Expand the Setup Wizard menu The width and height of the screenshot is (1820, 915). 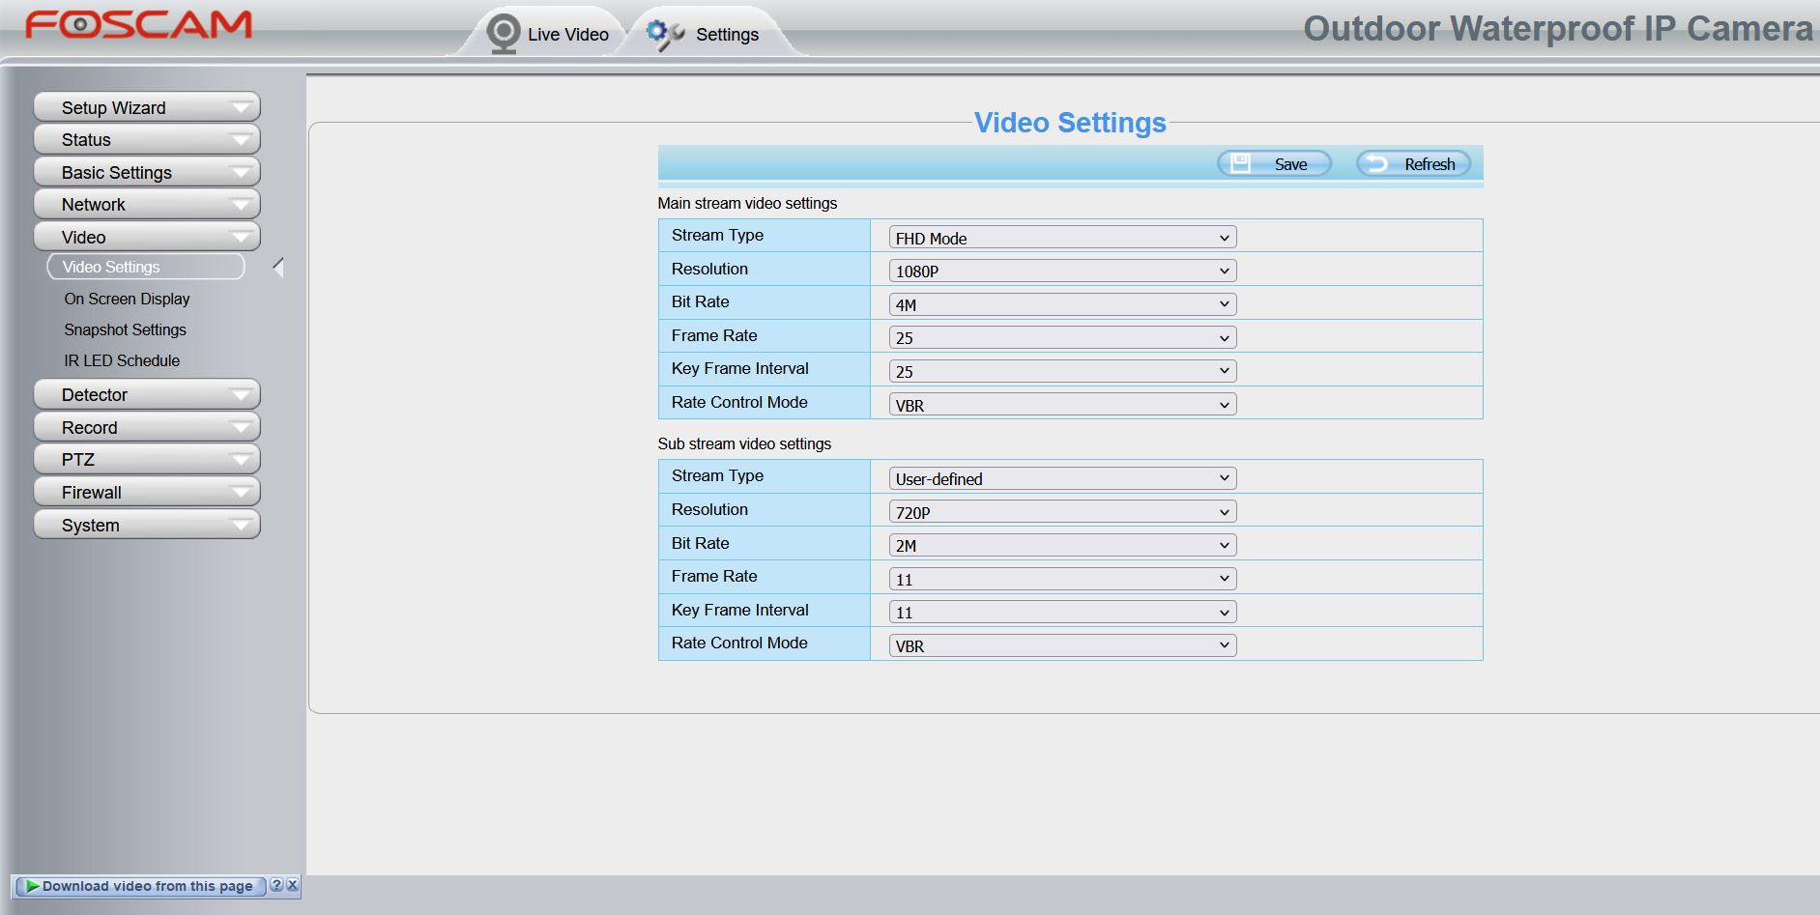[x=147, y=107]
